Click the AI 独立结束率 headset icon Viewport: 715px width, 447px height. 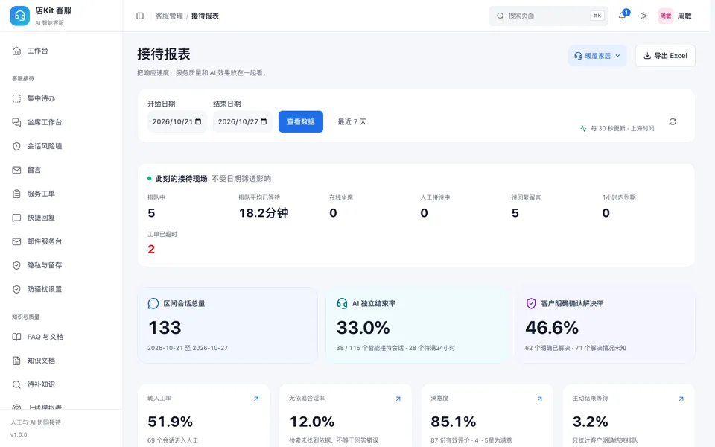pyautogui.click(x=342, y=304)
